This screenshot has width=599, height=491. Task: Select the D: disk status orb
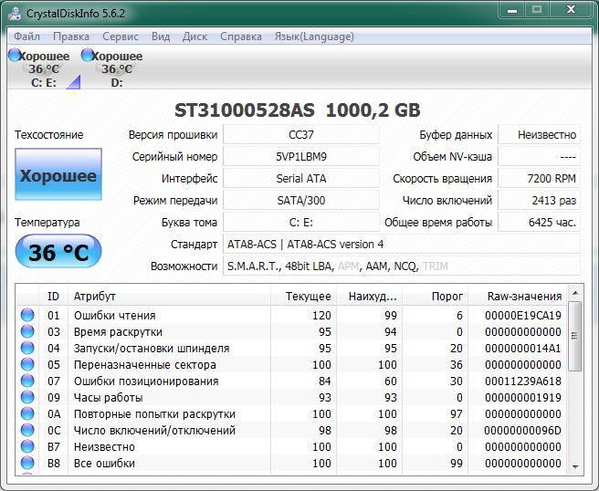coord(88,56)
